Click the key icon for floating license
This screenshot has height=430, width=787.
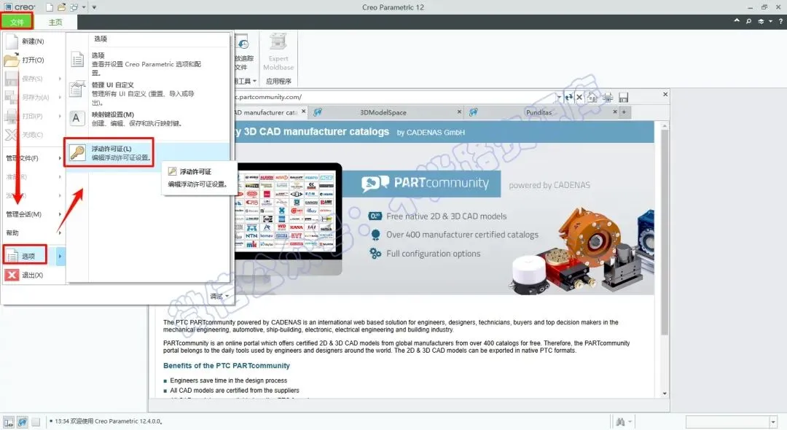(77, 152)
